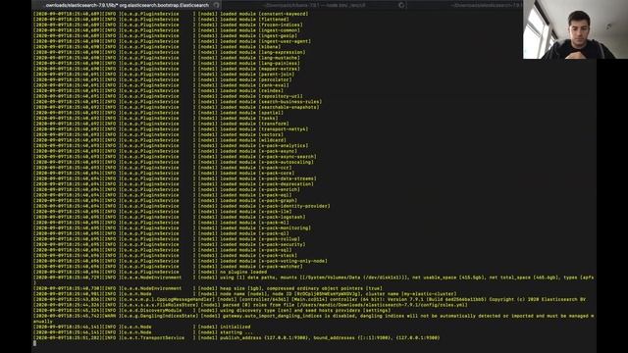The height and width of the screenshot is (353, 628).
Task: Click the log text [wildcard]
Action: click(273, 140)
